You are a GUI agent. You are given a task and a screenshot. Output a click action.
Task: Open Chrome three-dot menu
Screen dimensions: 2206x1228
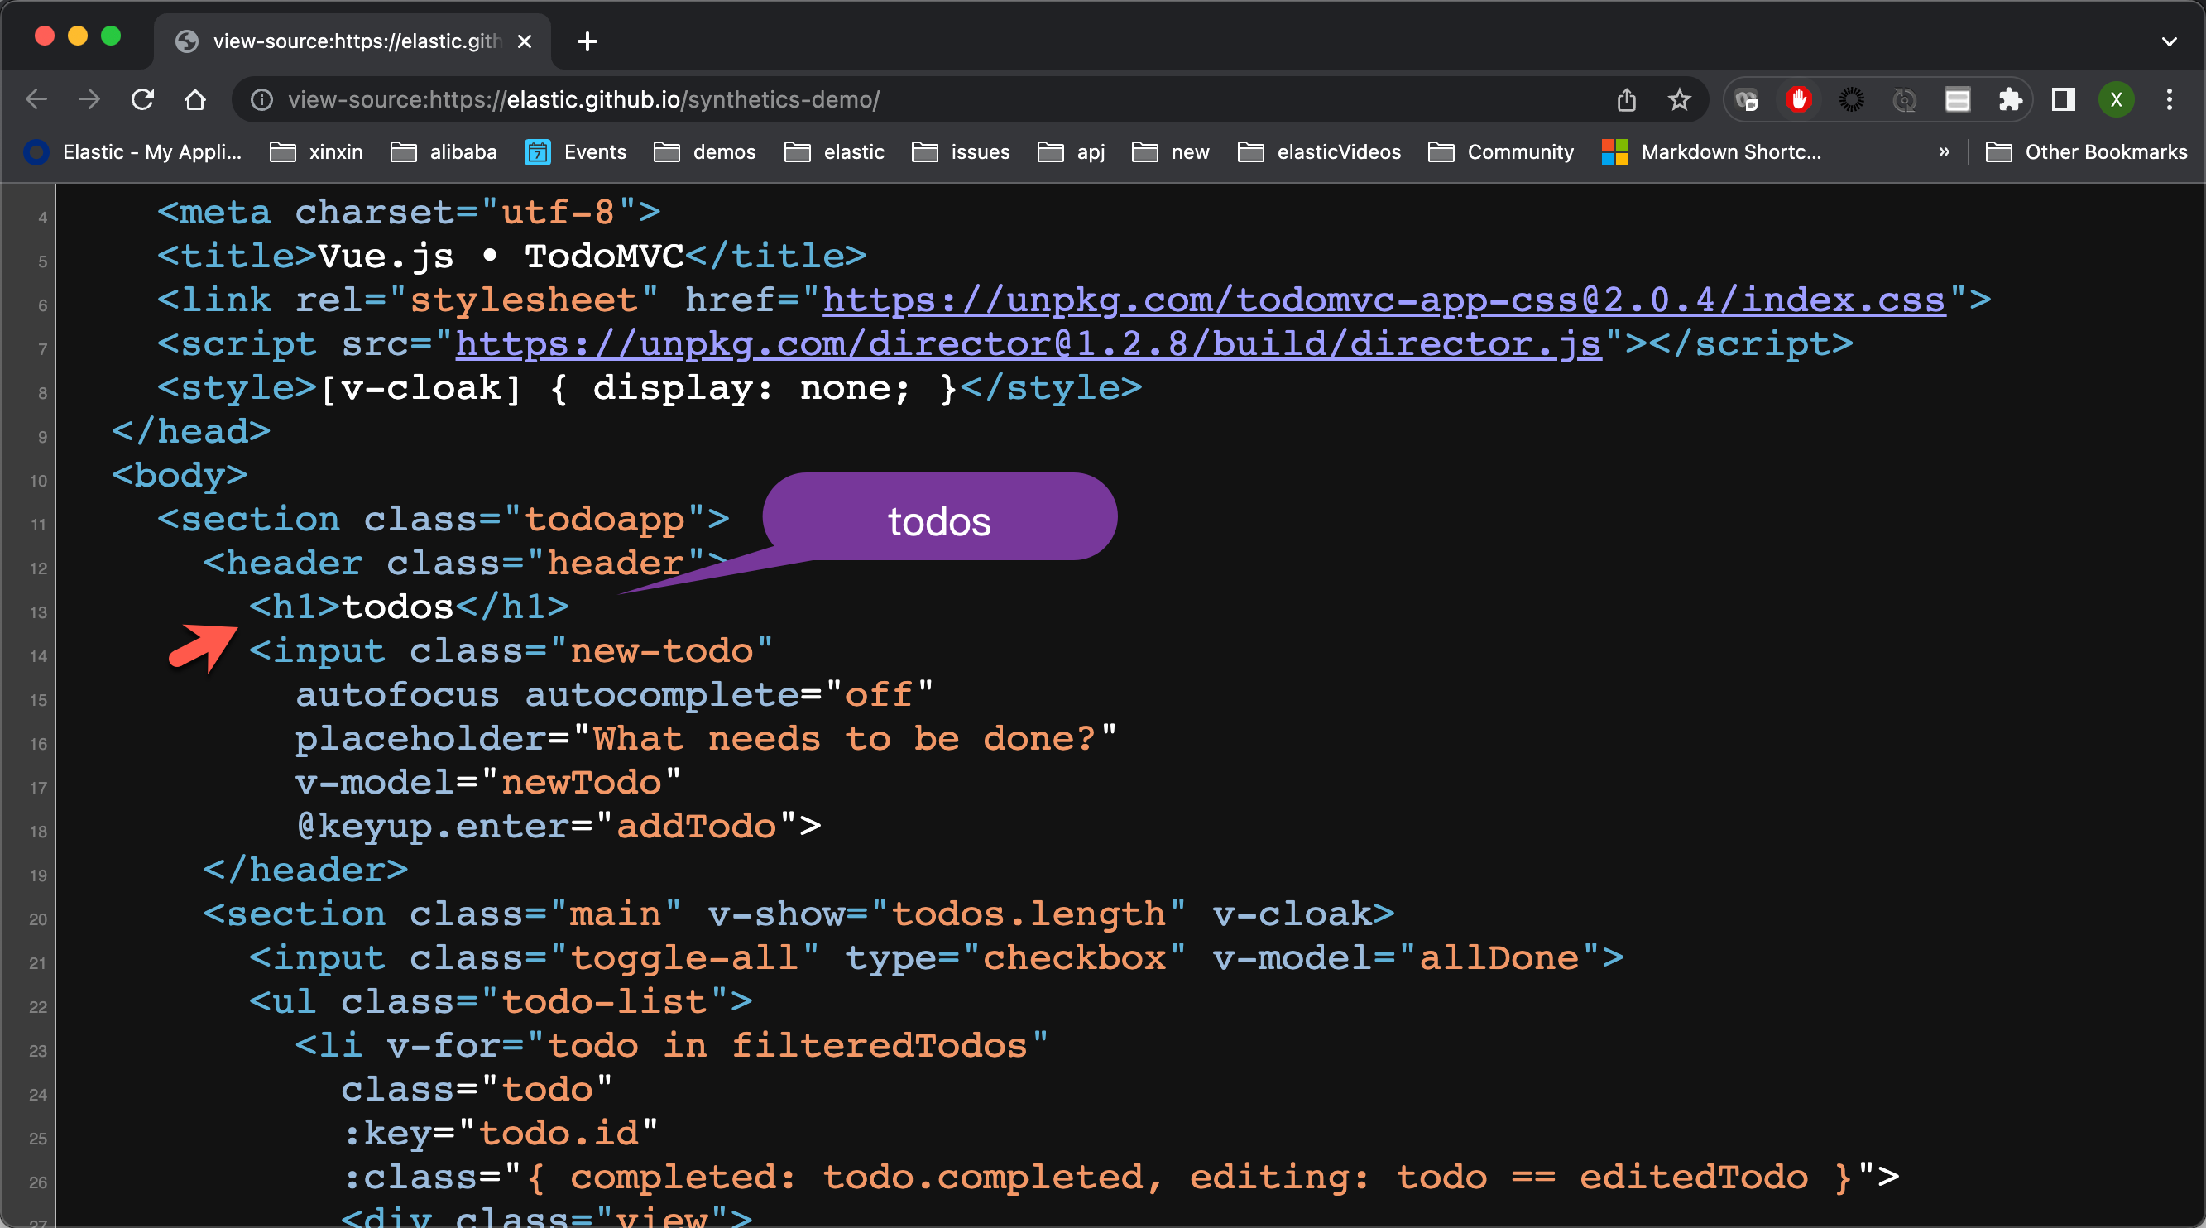(2169, 100)
